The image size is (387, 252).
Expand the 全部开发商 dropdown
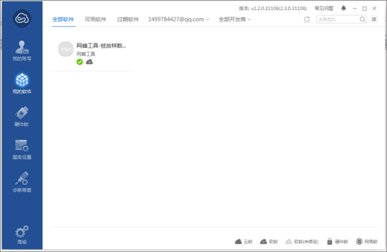pos(235,19)
